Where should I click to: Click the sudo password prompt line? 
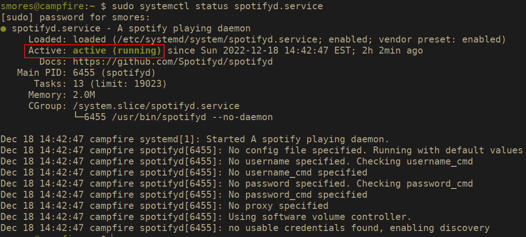pyautogui.click(x=76, y=18)
